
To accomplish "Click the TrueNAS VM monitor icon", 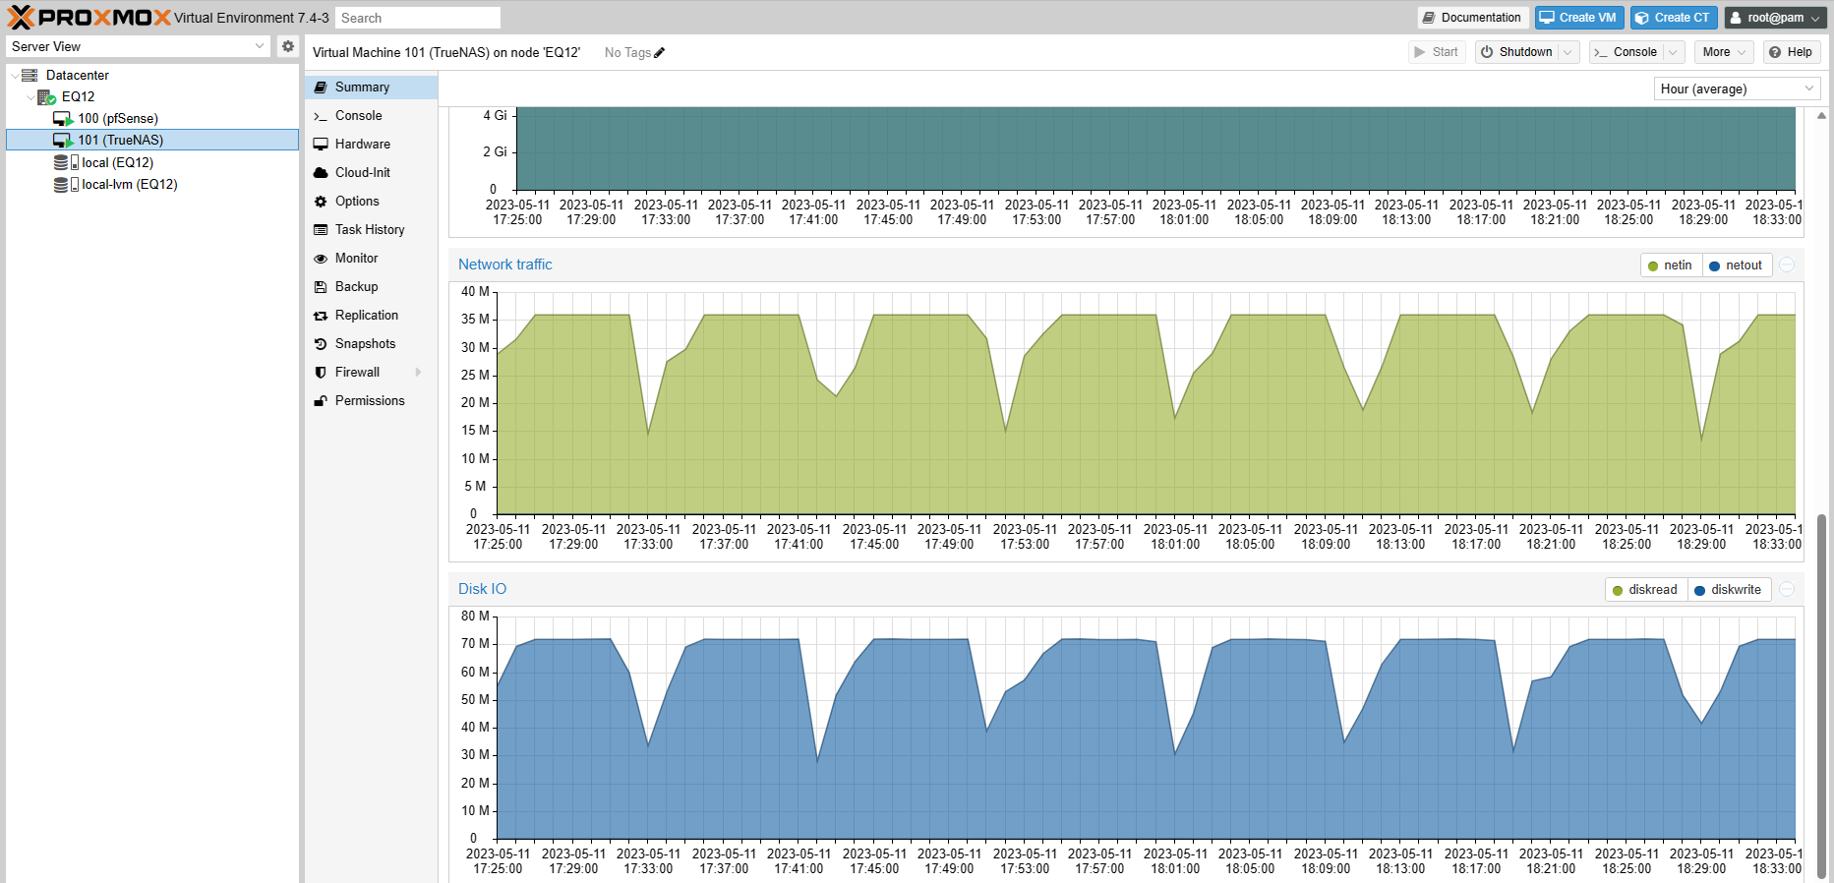I will click(x=63, y=141).
